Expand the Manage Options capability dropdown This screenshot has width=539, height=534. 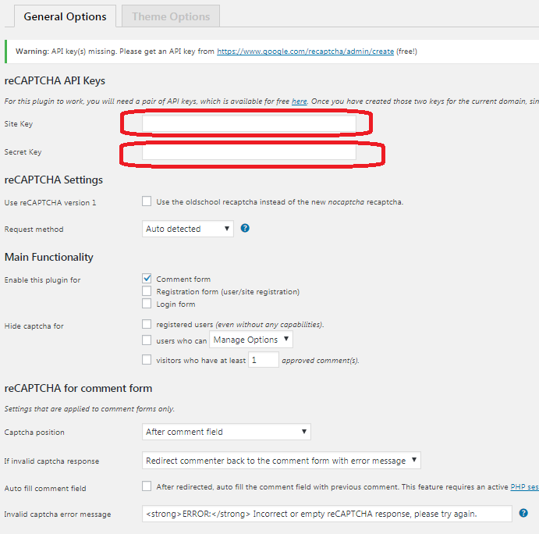tap(251, 340)
